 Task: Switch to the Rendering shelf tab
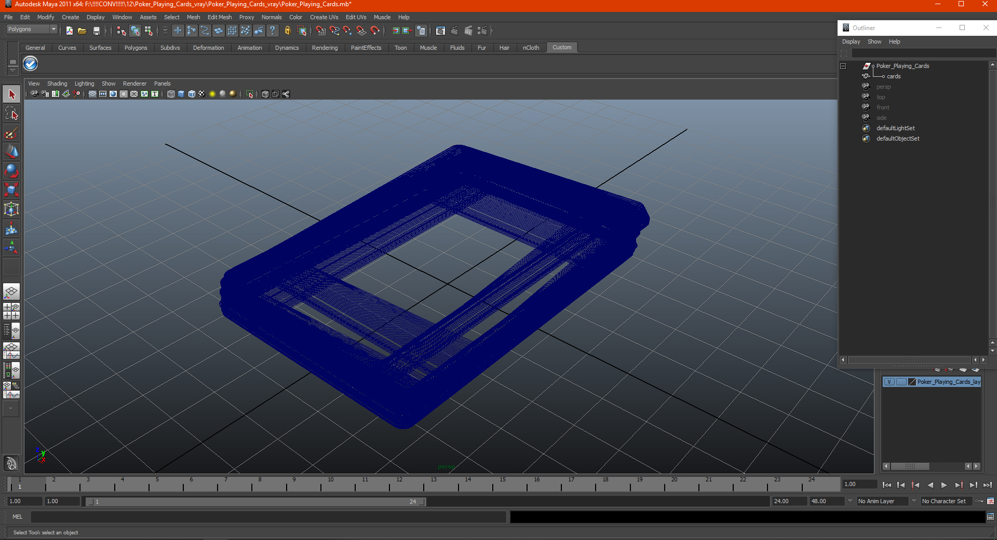pos(325,48)
